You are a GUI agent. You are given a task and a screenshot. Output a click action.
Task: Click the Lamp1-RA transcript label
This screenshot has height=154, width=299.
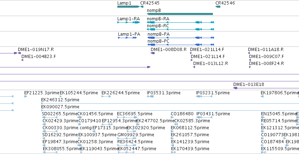(129, 19)
